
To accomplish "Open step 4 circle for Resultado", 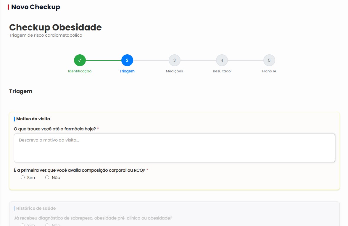I will [x=222, y=60].
